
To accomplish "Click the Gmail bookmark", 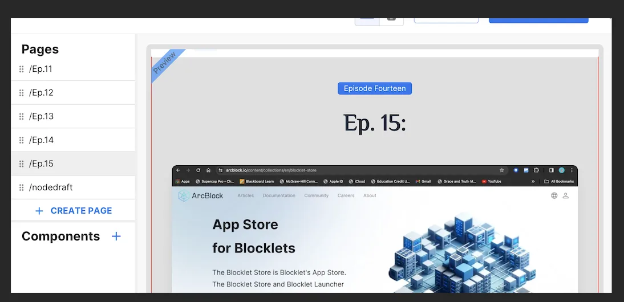I will (x=423, y=181).
